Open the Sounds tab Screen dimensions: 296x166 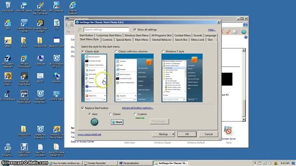point(197,36)
